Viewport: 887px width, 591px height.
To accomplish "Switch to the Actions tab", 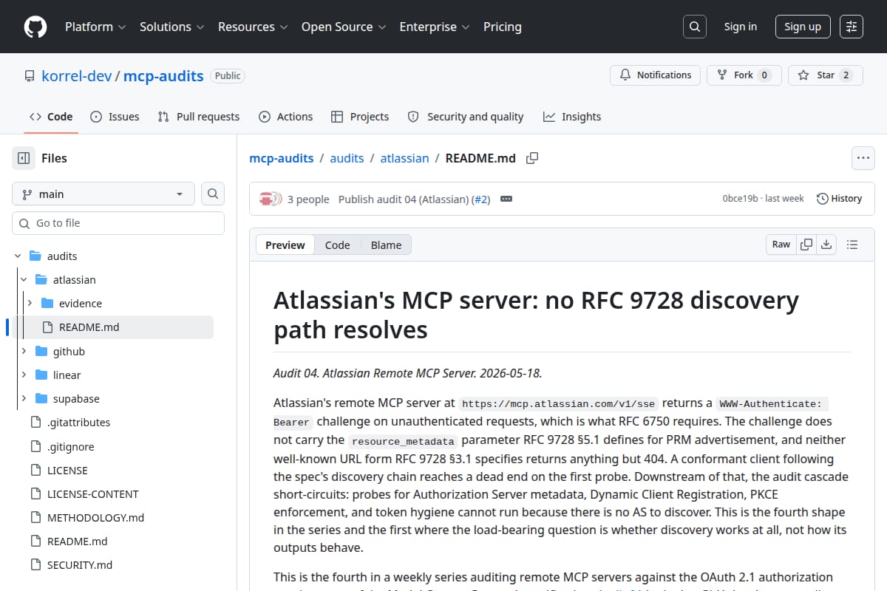I will pos(286,117).
